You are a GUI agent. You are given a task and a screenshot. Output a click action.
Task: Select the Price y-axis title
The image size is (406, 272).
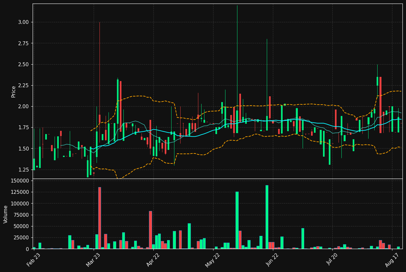pyautogui.click(x=14, y=91)
